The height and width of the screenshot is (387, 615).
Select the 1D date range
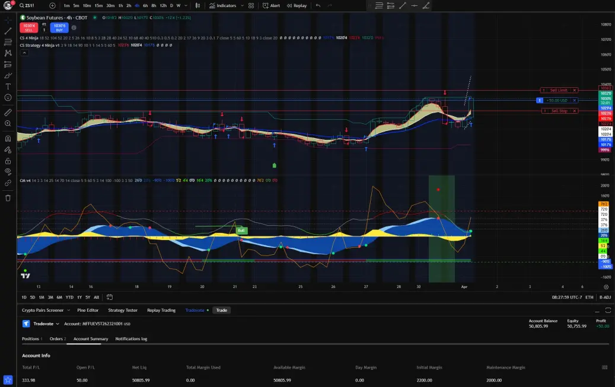[x=24, y=297]
